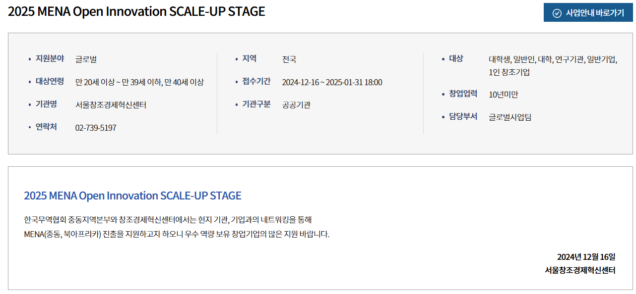Click the phone number 02-739-5197

point(96,128)
